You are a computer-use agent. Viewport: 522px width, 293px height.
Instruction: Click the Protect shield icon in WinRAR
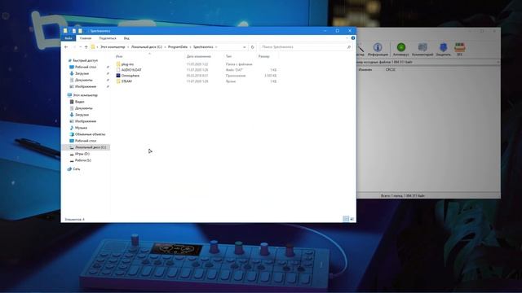click(x=443, y=47)
